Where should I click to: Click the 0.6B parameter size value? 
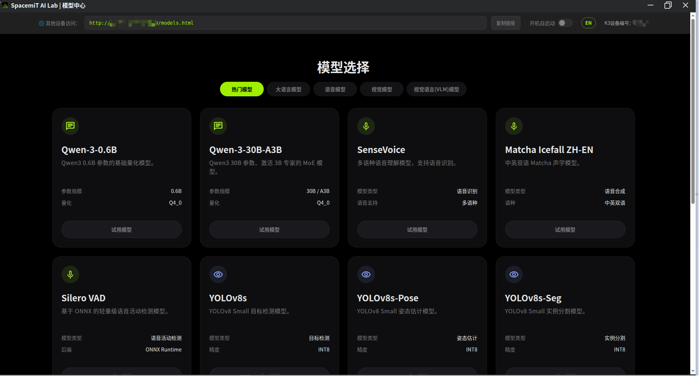pyautogui.click(x=176, y=191)
